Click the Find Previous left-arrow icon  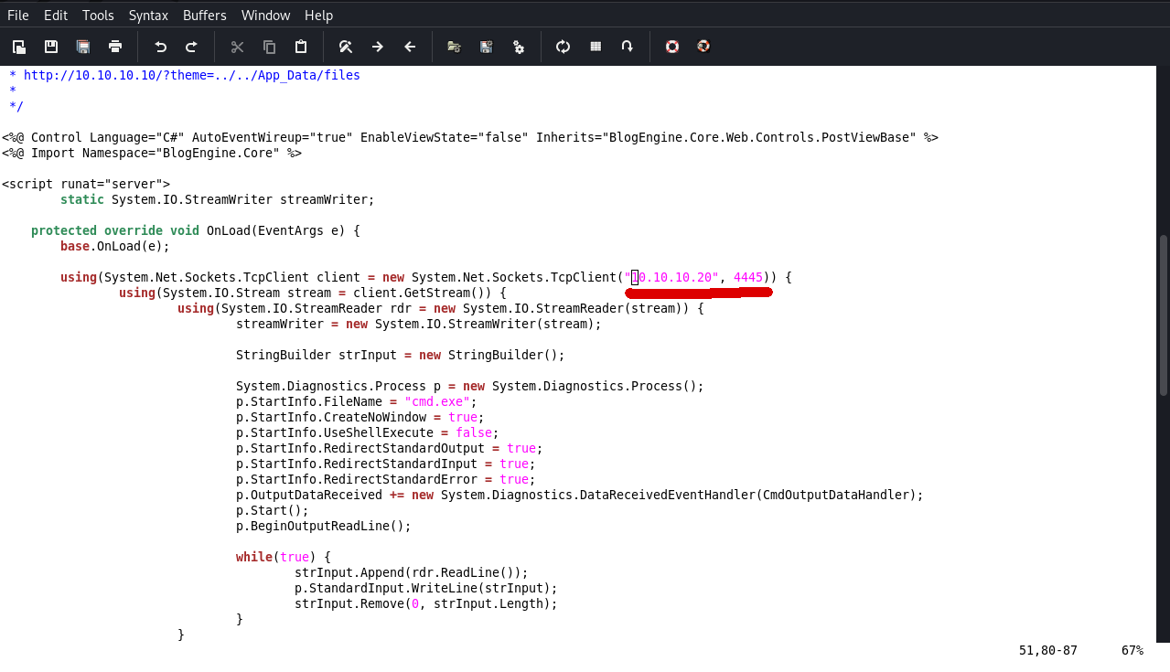(x=409, y=47)
